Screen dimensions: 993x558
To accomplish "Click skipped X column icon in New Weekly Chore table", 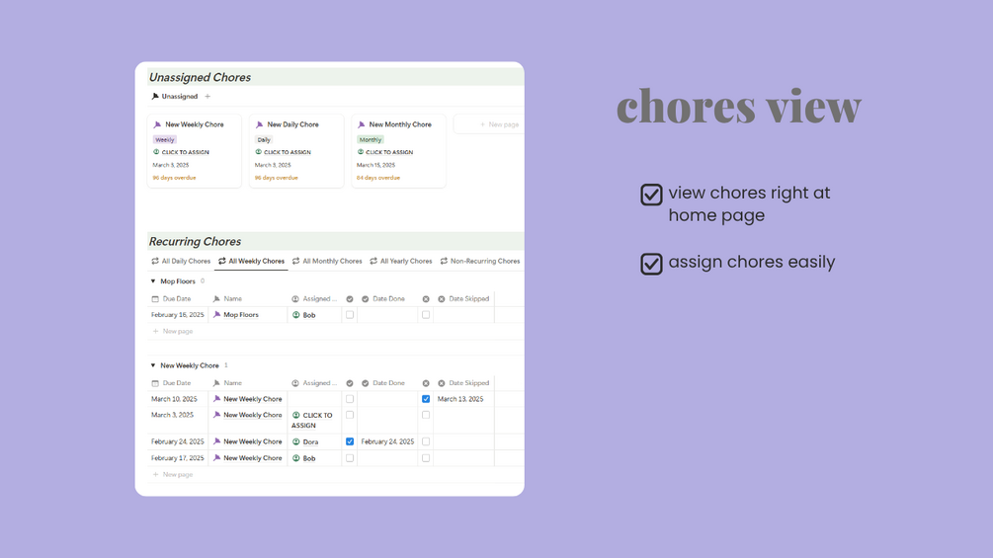I will pyautogui.click(x=426, y=383).
